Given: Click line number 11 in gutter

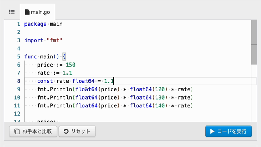Looking at the screenshot, I should point(17,106).
